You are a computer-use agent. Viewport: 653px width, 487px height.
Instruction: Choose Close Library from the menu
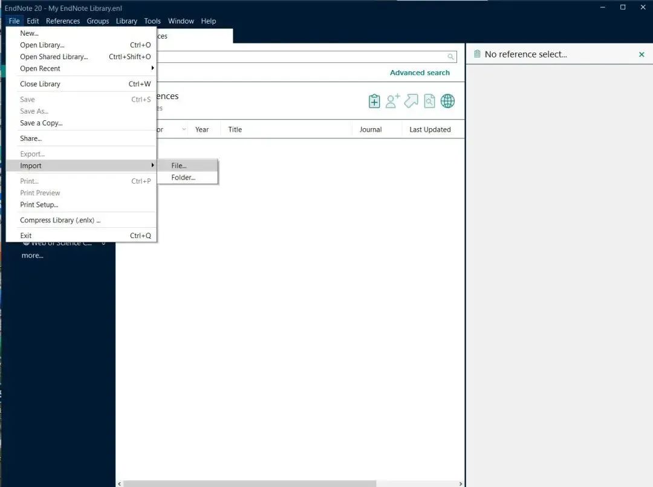pyautogui.click(x=81, y=83)
